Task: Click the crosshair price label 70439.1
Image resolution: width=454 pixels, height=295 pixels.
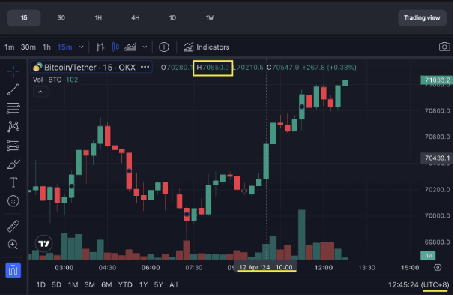Action: (x=436, y=158)
